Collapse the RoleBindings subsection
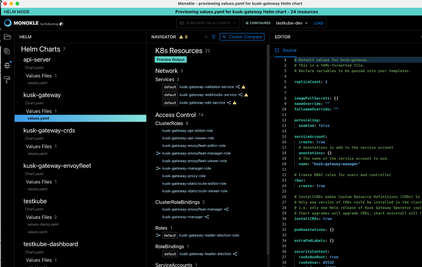 170,246
